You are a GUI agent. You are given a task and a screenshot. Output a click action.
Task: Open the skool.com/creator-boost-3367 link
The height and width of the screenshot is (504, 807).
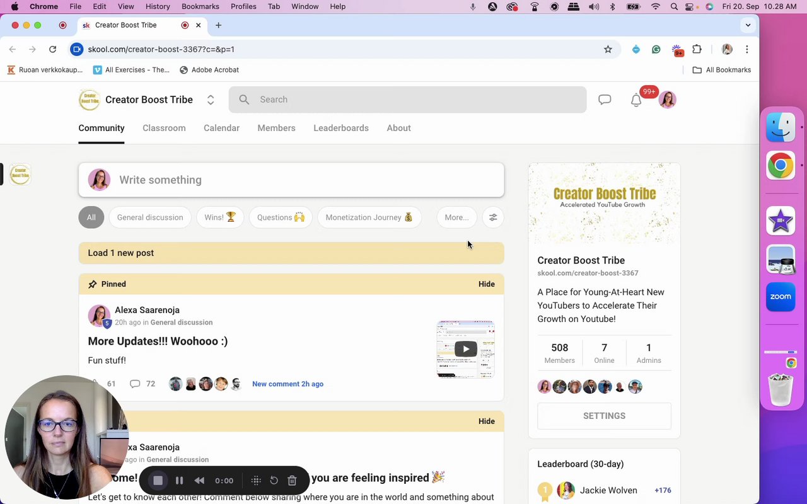point(588,273)
